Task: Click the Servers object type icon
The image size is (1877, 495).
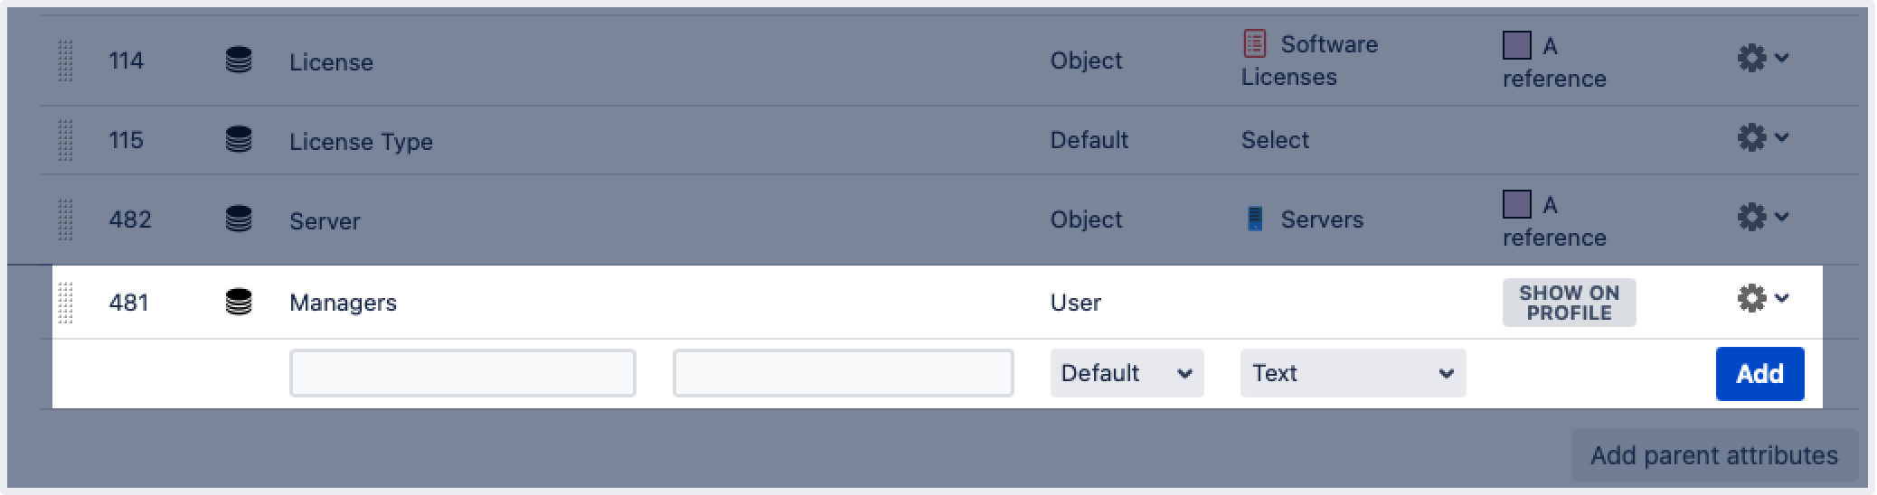Action: [1254, 219]
